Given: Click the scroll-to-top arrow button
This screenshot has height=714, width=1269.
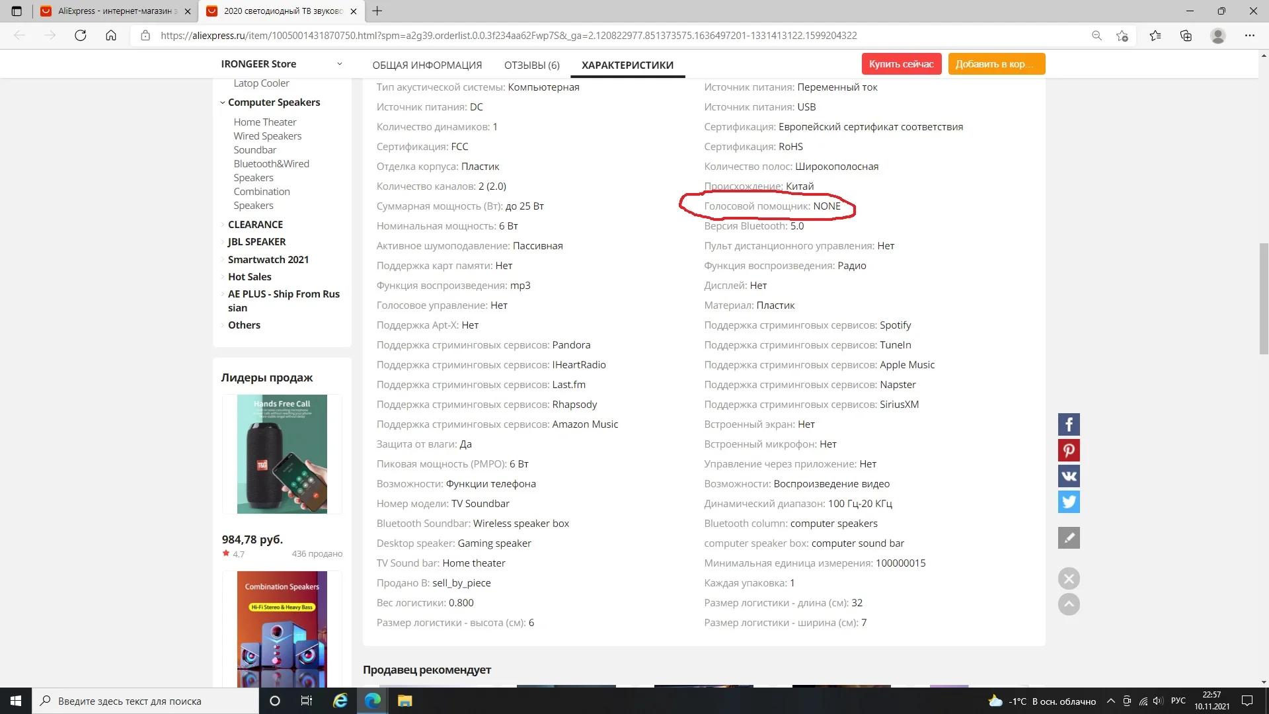Looking at the screenshot, I should 1069,604.
